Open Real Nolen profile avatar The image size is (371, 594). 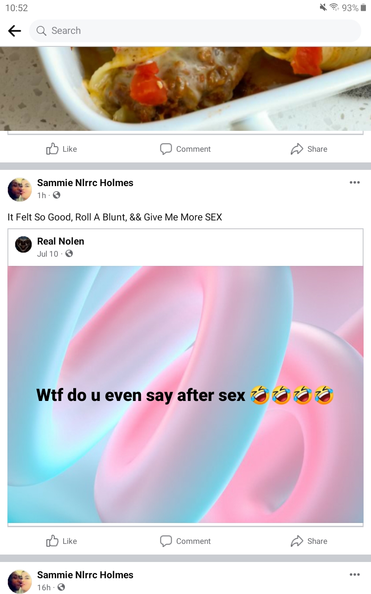23,244
